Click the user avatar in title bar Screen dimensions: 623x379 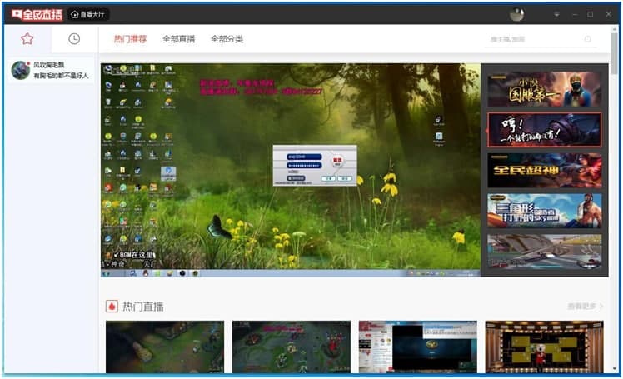pyautogui.click(x=516, y=15)
